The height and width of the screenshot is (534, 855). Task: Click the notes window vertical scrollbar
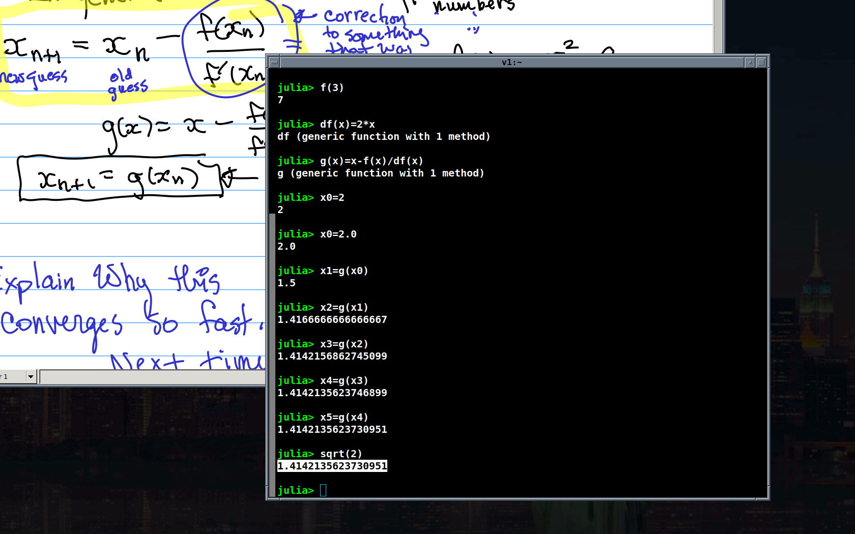click(718, 25)
